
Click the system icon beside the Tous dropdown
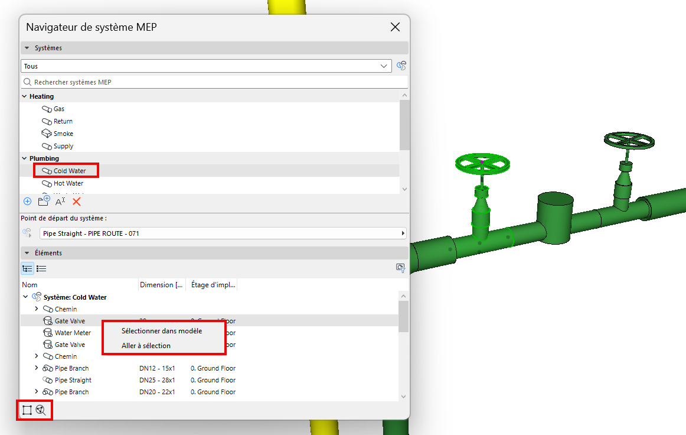[x=401, y=66]
